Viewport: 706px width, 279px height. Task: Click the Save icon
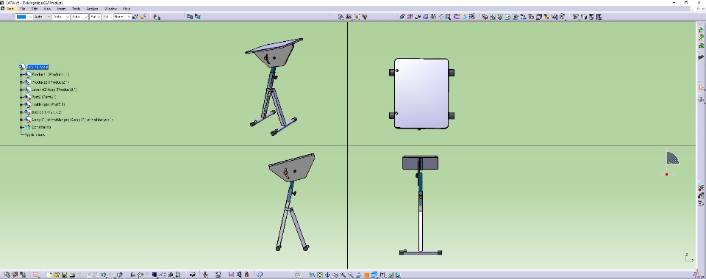tap(65, 275)
